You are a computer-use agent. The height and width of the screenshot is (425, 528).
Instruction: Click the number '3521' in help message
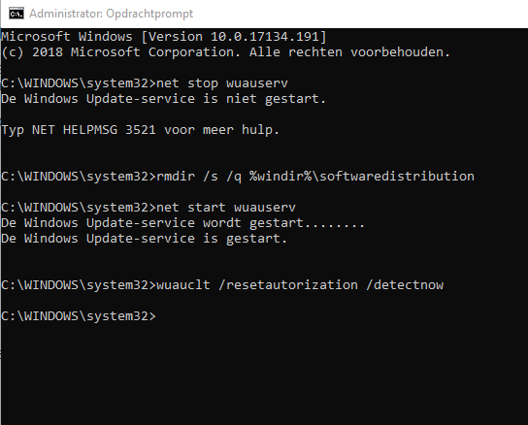point(141,130)
